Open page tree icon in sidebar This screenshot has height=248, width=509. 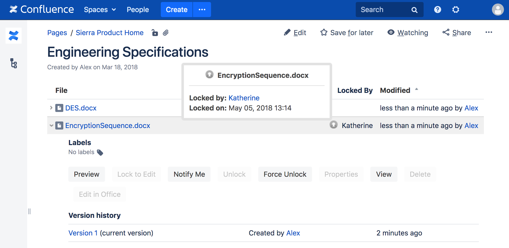coord(14,63)
